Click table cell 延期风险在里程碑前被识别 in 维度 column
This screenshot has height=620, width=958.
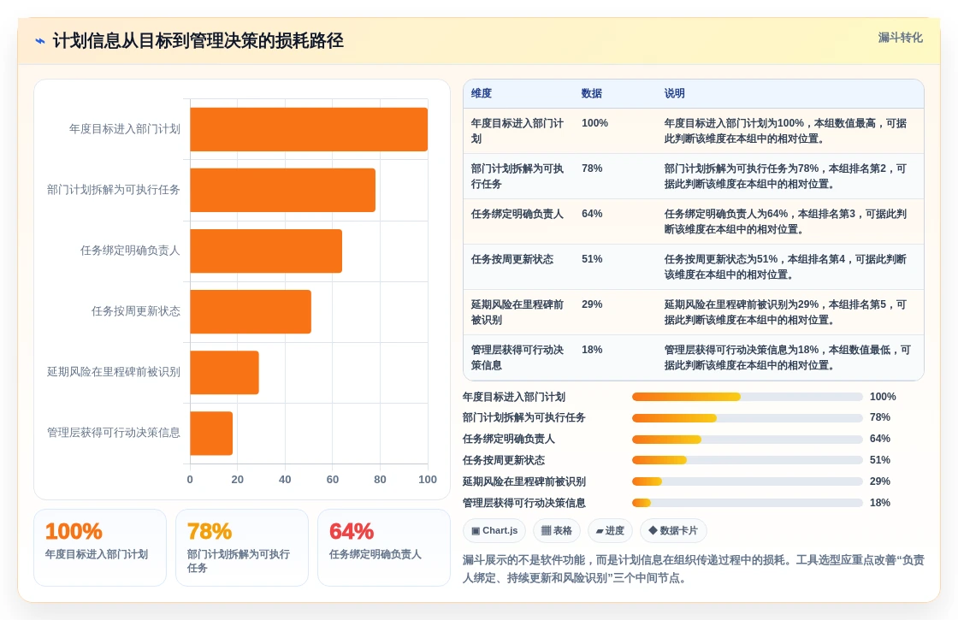(517, 312)
